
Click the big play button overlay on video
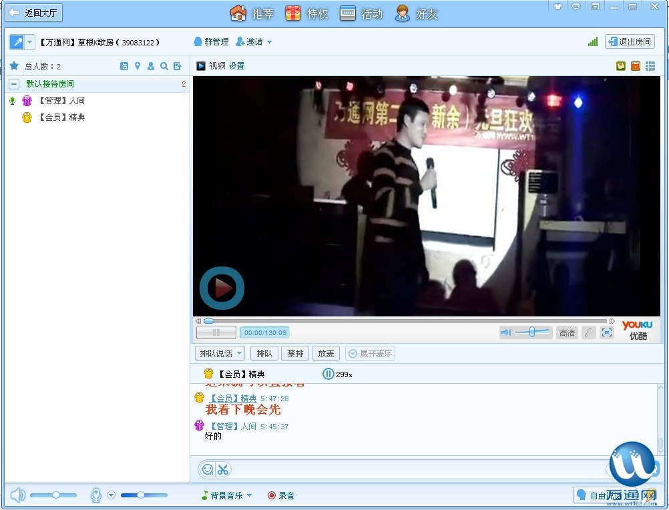(222, 288)
